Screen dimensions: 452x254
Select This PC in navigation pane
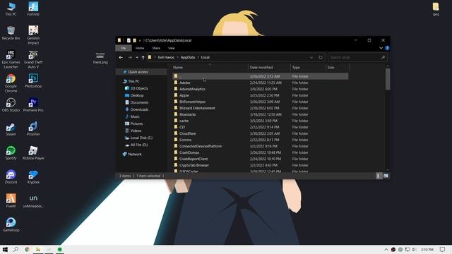[x=133, y=81]
